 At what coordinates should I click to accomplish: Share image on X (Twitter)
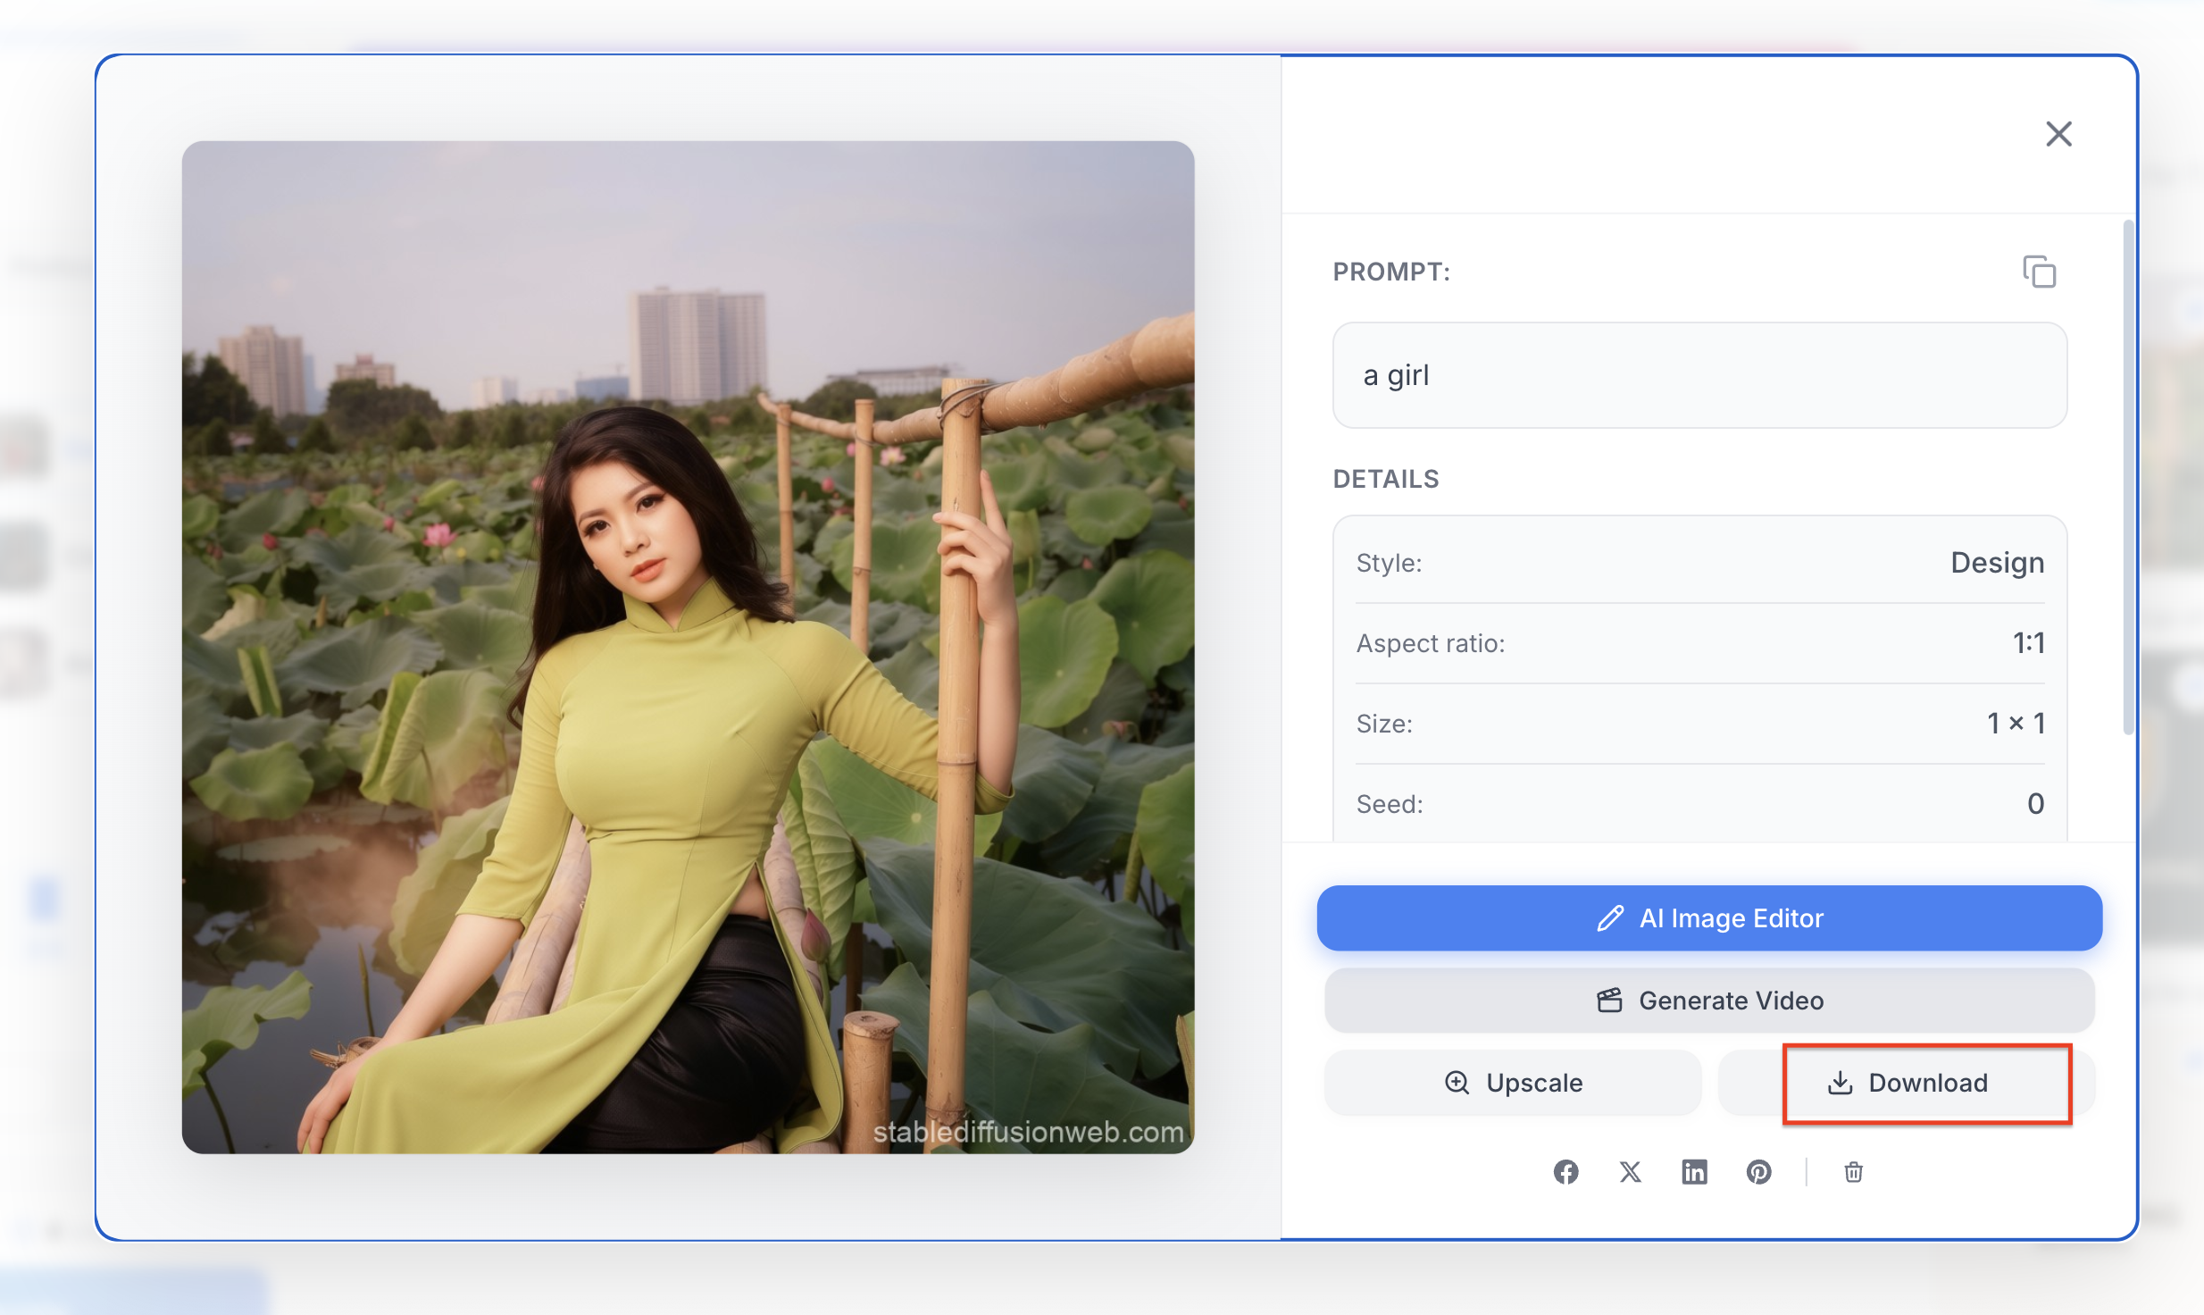click(1630, 1172)
